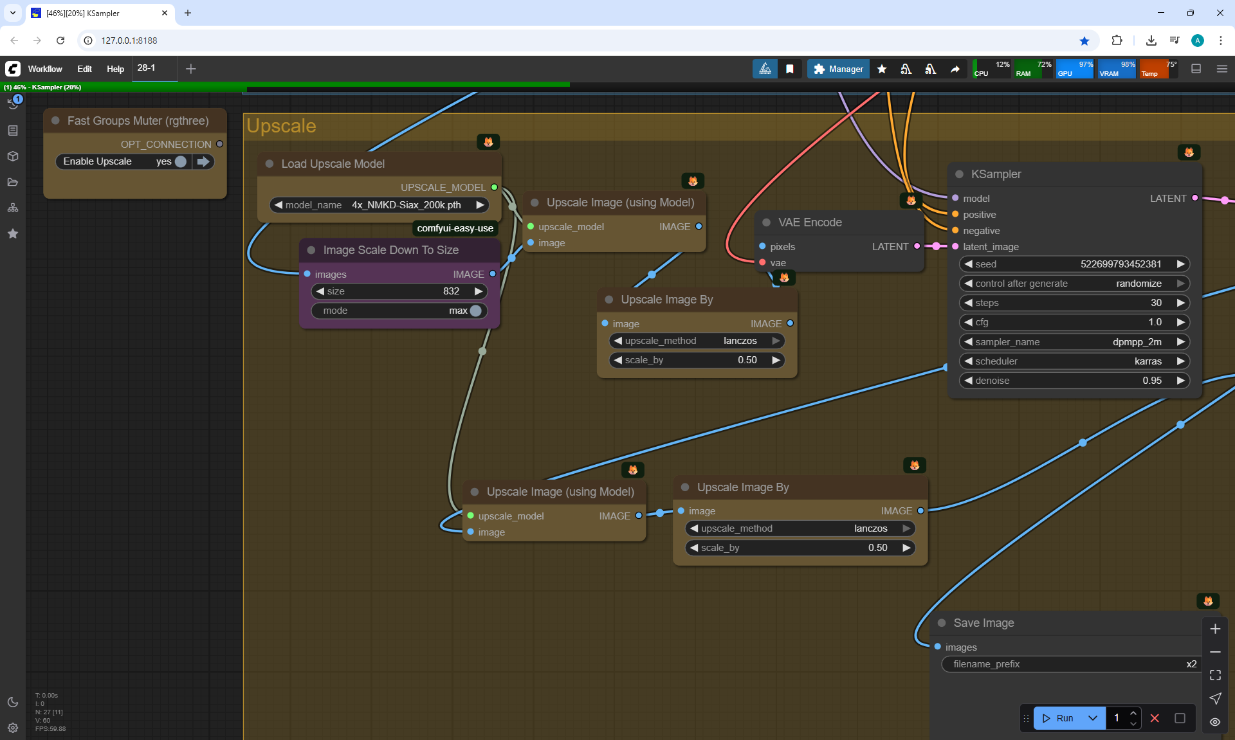Click the share arrow toolbar icon
The image size is (1235, 740).
[x=955, y=69]
